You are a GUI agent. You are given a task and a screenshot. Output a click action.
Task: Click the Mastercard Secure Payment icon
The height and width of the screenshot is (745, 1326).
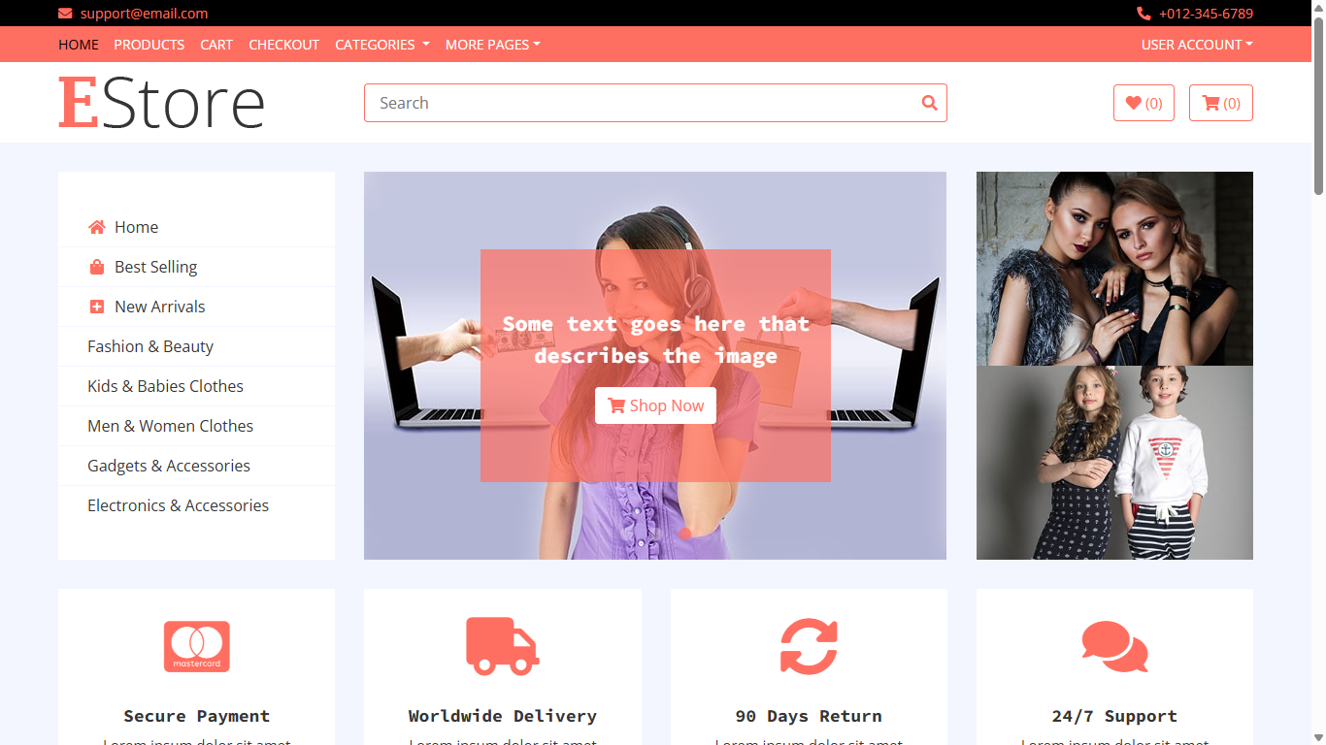(196, 646)
